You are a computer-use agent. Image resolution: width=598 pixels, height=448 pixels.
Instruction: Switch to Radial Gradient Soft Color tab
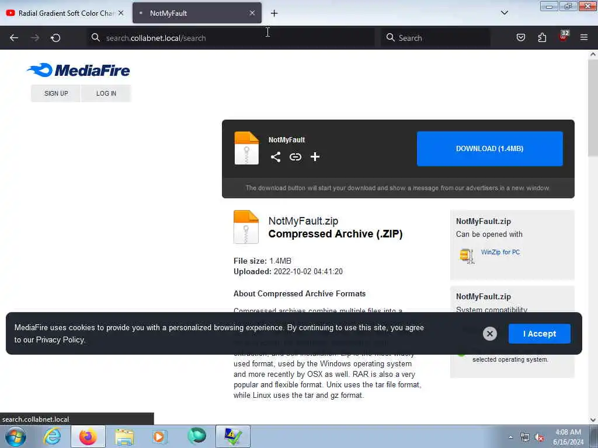click(x=65, y=13)
